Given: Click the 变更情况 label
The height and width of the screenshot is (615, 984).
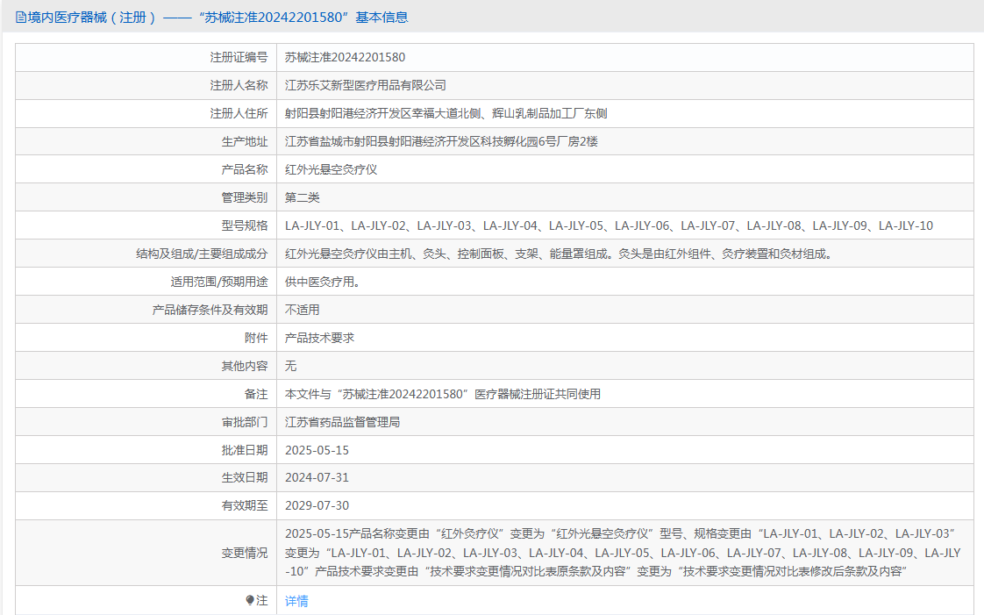Looking at the screenshot, I should [244, 553].
